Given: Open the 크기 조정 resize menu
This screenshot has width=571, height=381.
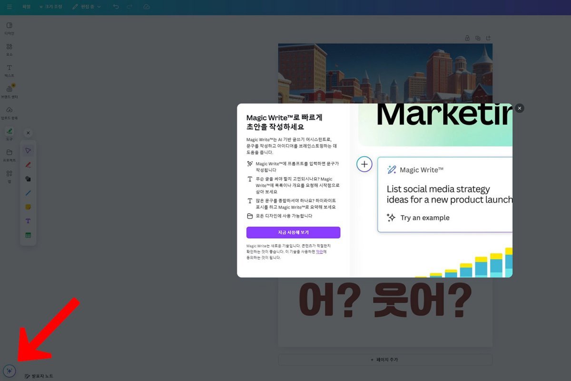Looking at the screenshot, I should click(50, 7).
